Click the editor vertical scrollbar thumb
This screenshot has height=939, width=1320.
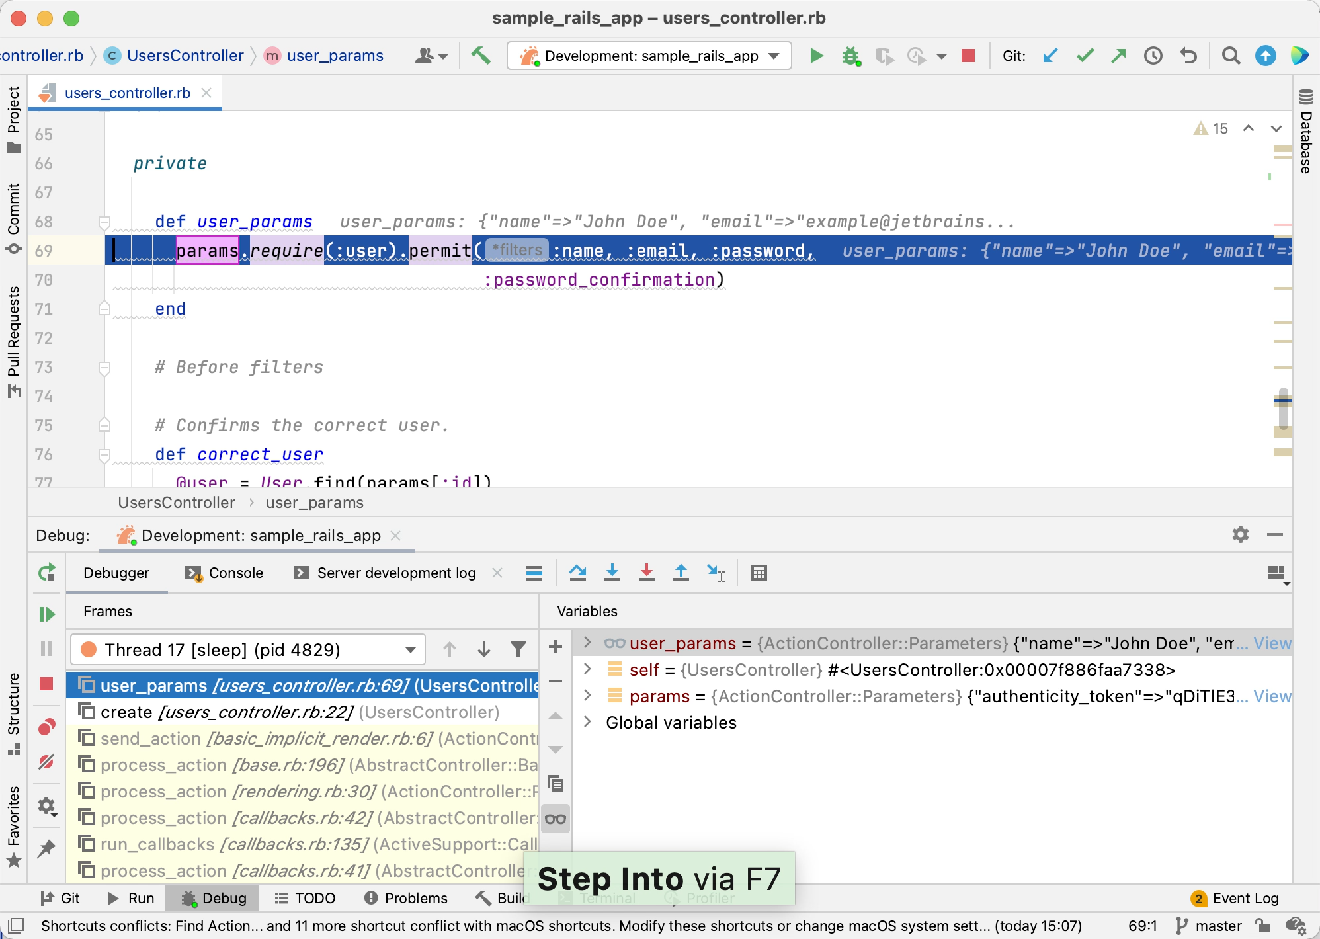tap(1283, 407)
